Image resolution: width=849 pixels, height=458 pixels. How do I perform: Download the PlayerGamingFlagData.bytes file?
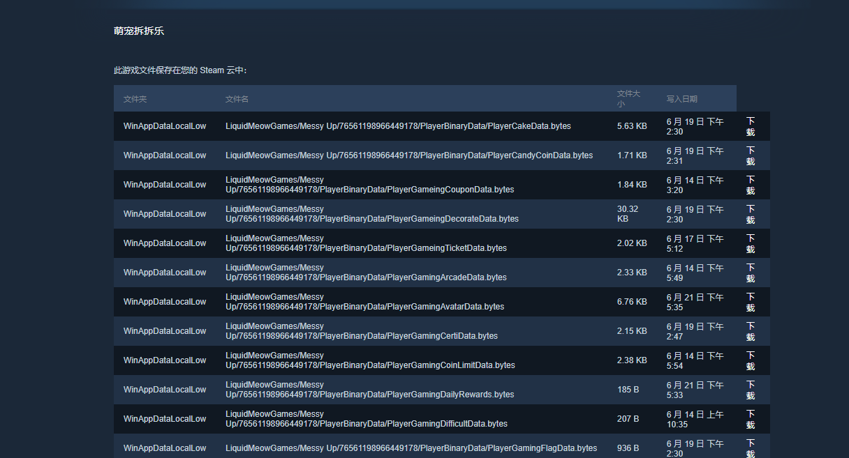(751, 448)
